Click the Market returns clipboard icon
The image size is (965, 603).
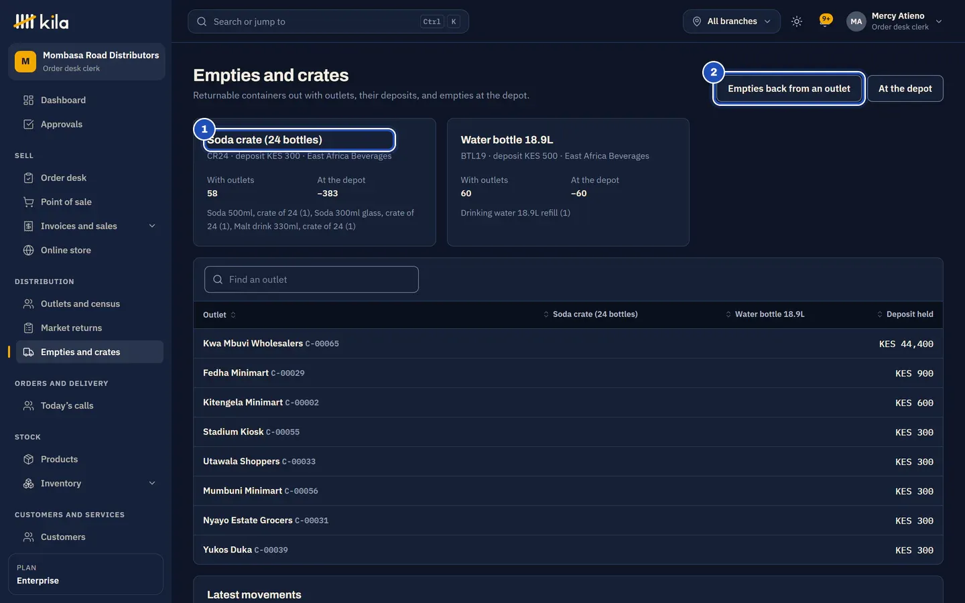[x=28, y=328]
